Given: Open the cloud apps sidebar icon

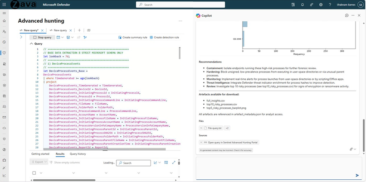Looking at the screenshot, I should pos(4,128).
